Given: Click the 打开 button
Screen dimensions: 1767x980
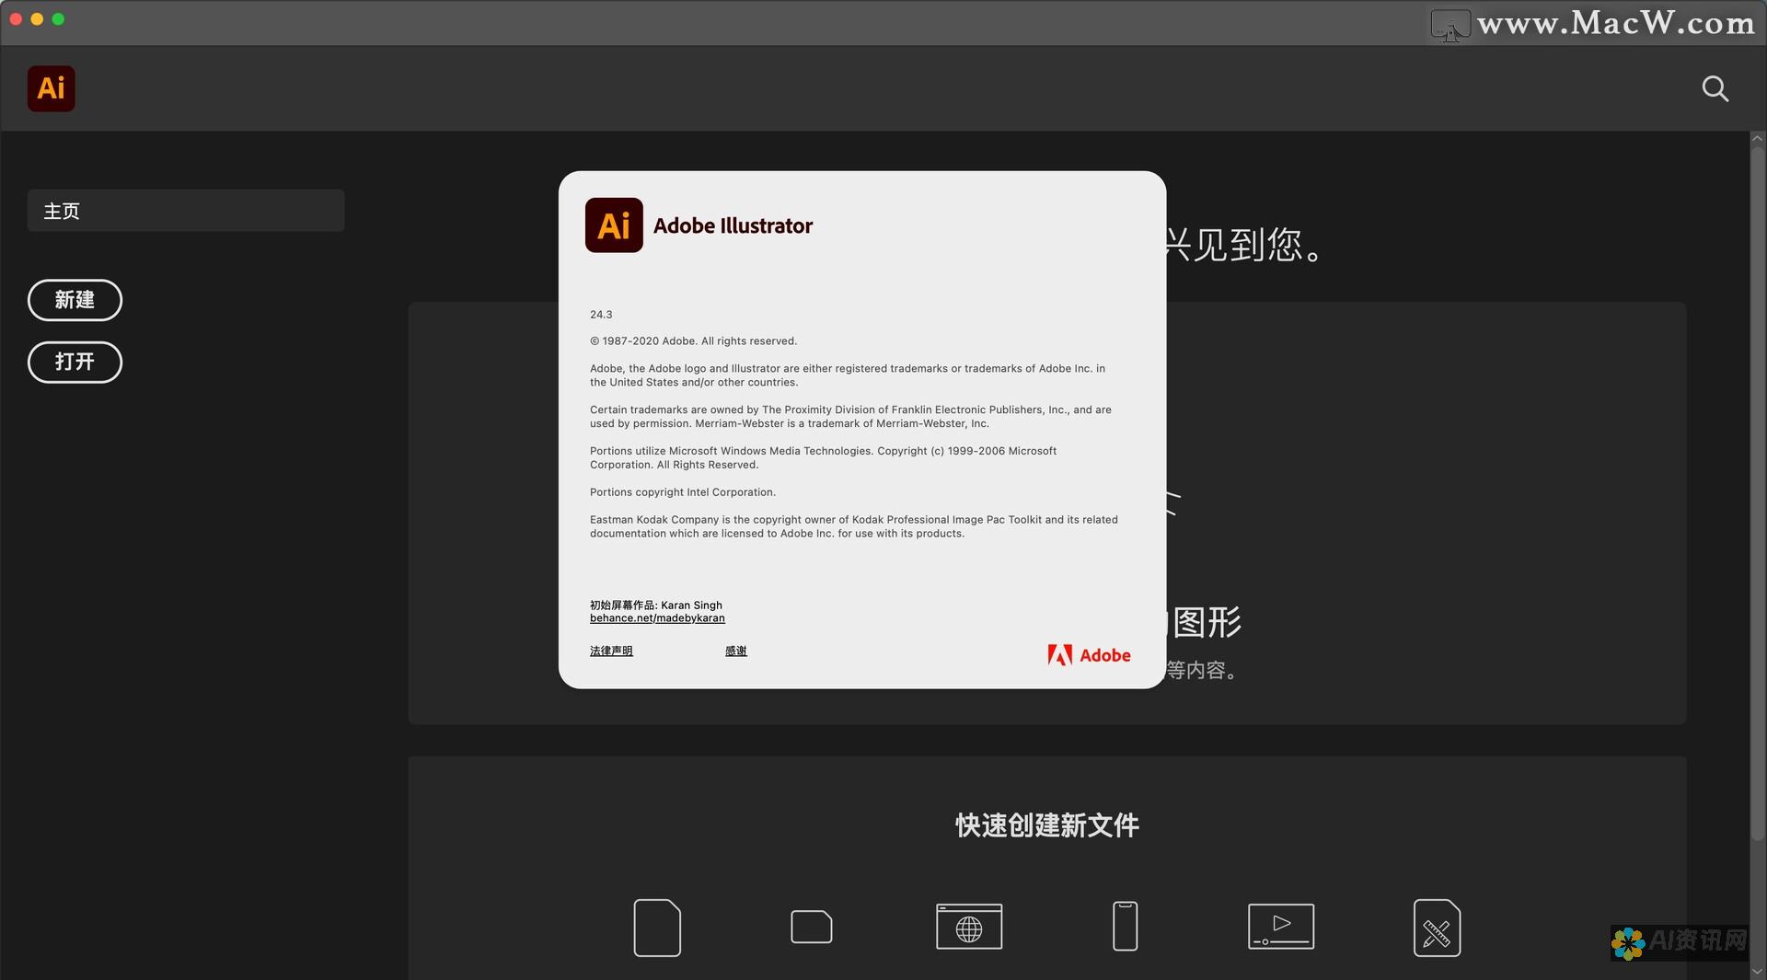Looking at the screenshot, I should [x=75, y=362].
